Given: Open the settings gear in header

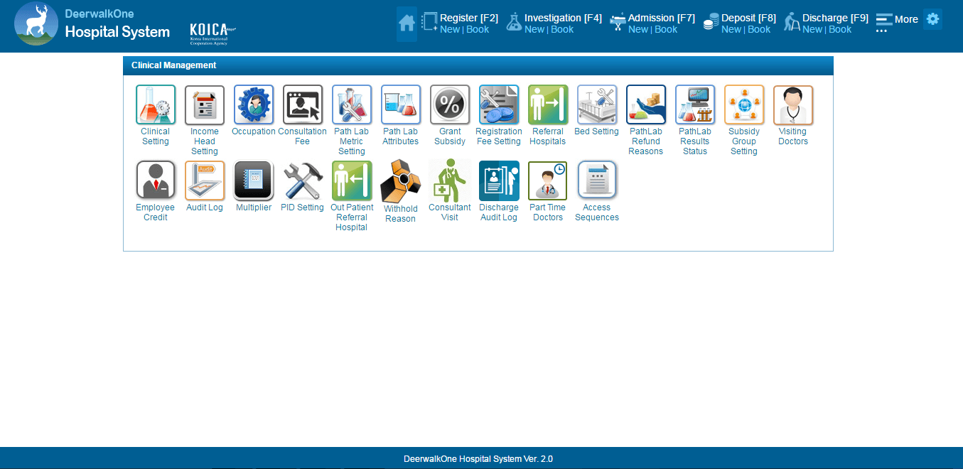Looking at the screenshot, I should point(933,19).
